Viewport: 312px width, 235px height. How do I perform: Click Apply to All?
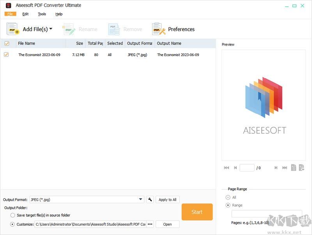[x=167, y=199]
